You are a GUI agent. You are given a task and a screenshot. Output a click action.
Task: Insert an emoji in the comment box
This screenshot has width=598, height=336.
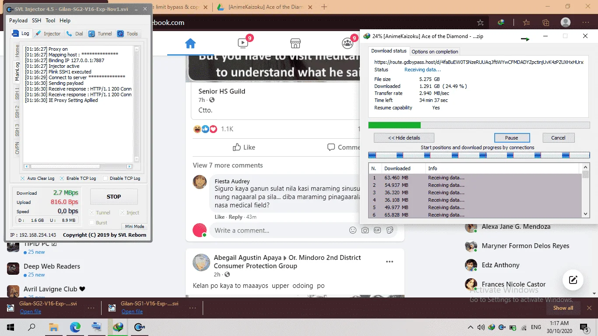coord(353,230)
